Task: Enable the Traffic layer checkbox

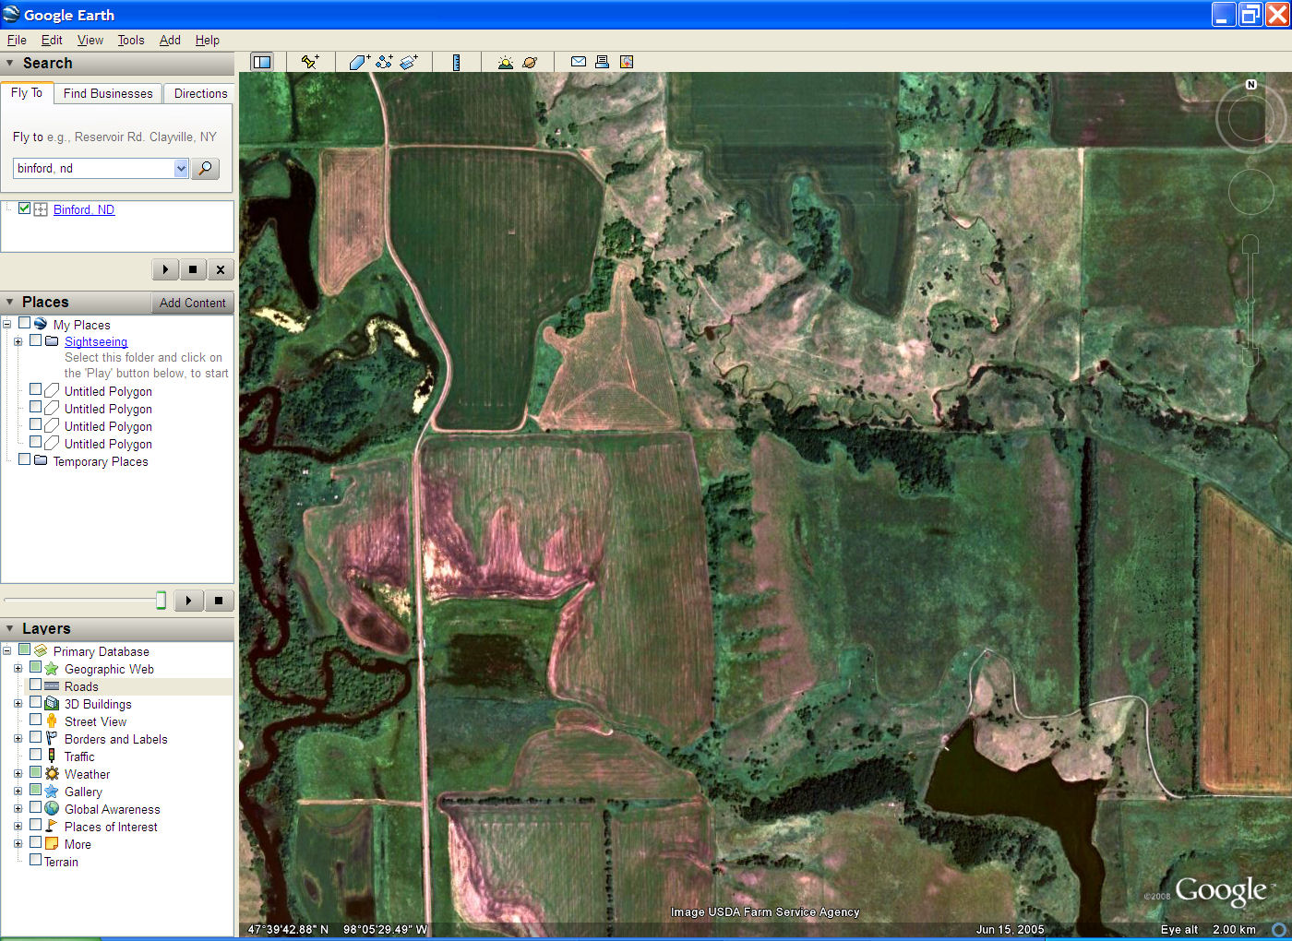Action: tap(35, 755)
